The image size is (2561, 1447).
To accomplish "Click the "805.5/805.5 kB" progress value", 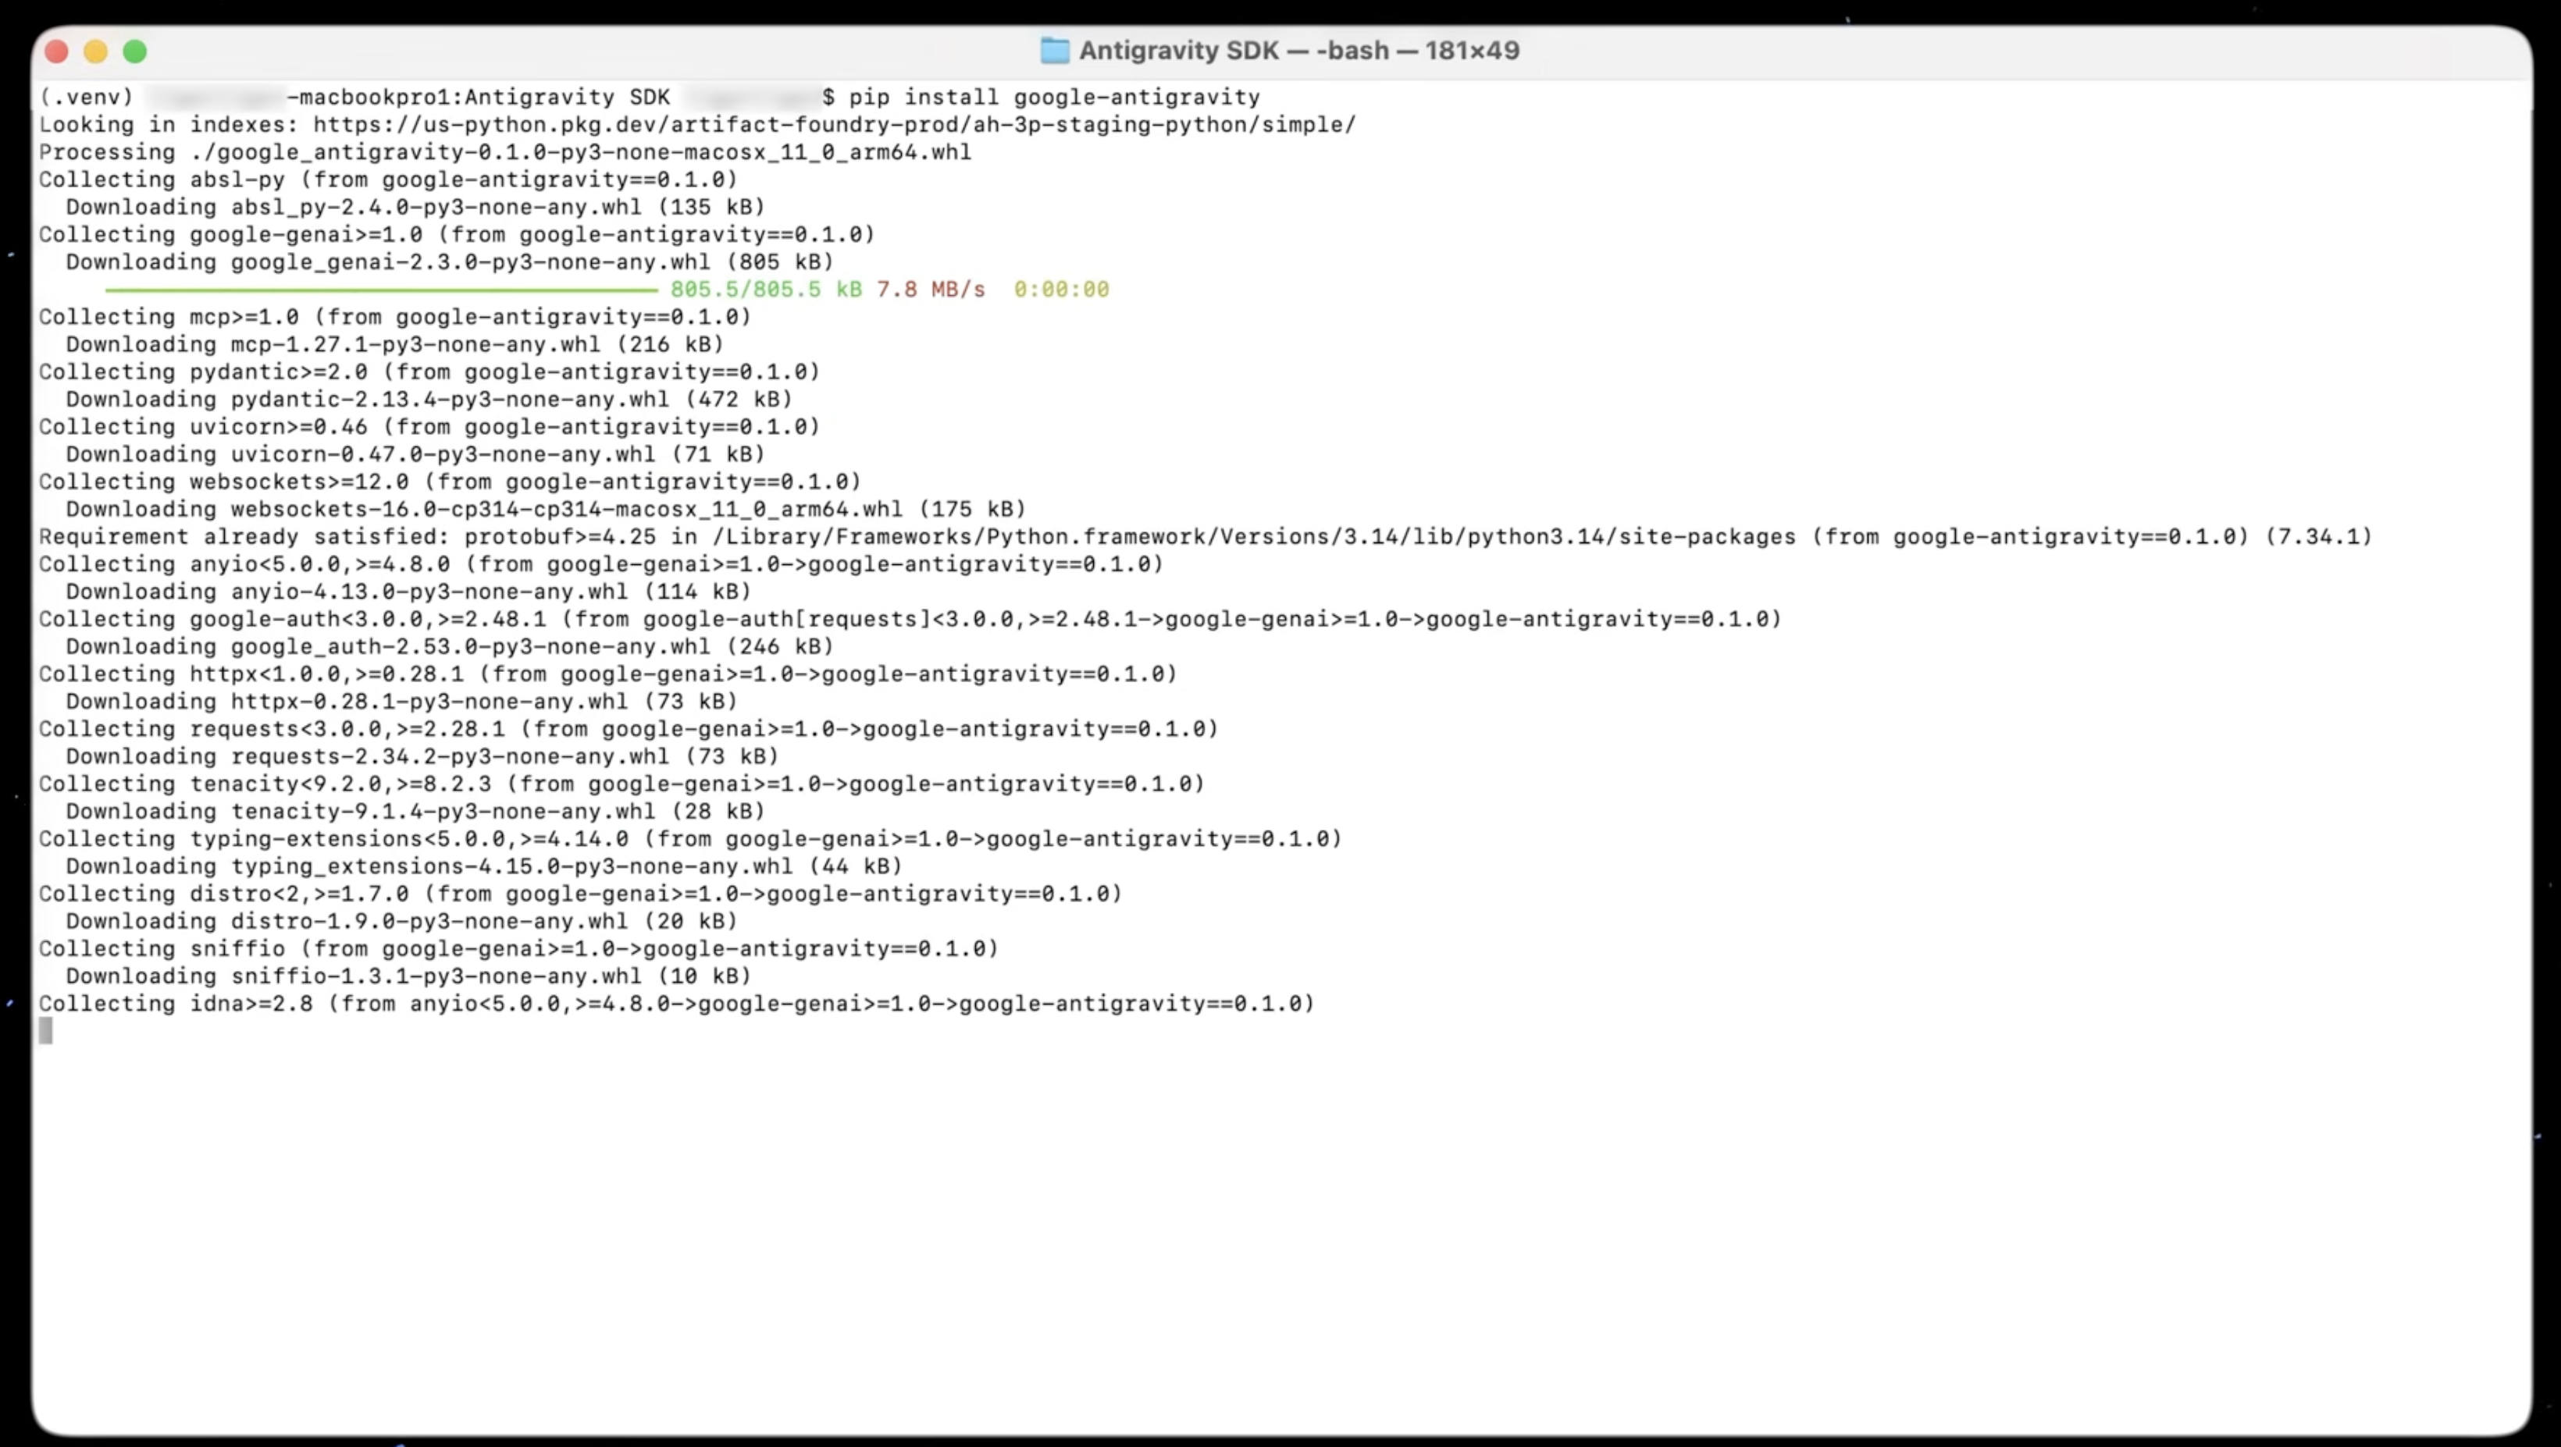I will pyautogui.click(x=767, y=290).
